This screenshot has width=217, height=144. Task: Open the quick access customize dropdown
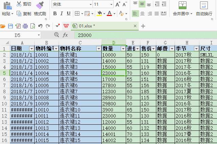(57, 26)
